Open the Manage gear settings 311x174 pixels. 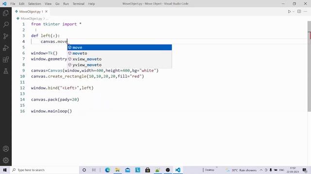coord(6,160)
